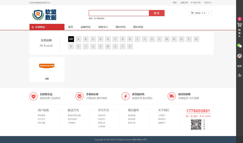The image size is (243, 143).
Task: Filter brands by letter Z
Action: (x=130, y=47)
